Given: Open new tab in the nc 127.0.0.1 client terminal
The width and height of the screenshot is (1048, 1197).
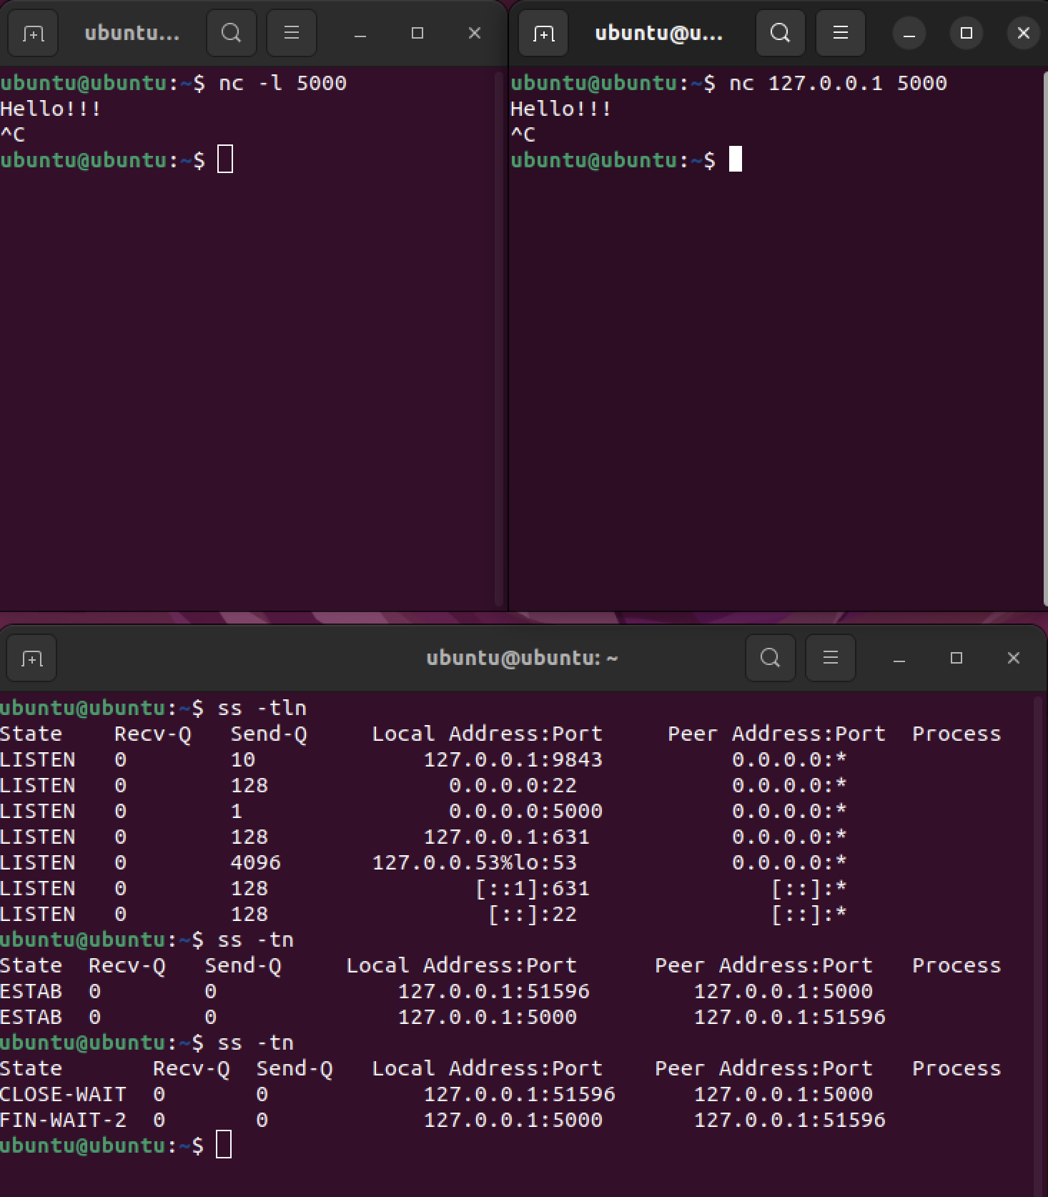Looking at the screenshot, I should pyautogui.click(x=543, y=33).
